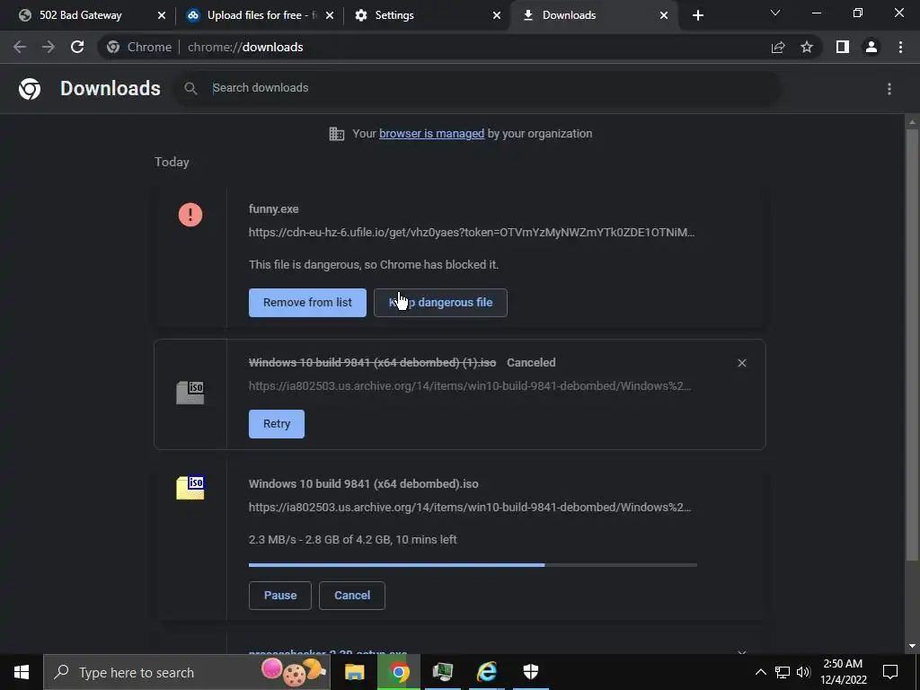Reload the downloads page
This screenshot has width=920, height=690.
pos(77,47)
